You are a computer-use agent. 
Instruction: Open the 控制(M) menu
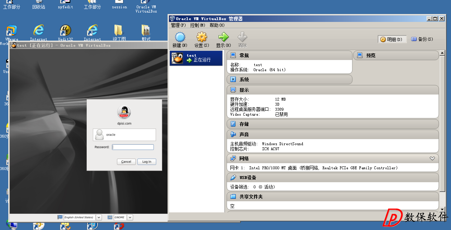pos(198,25)
